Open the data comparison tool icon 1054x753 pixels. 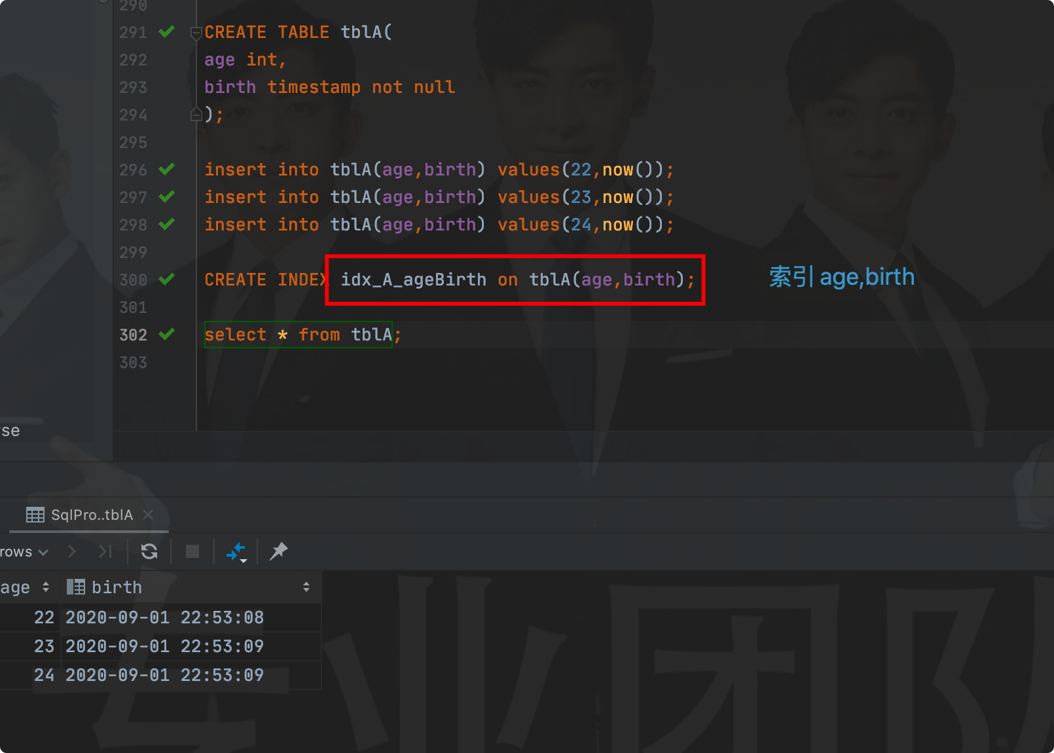[x=235, y=551]
